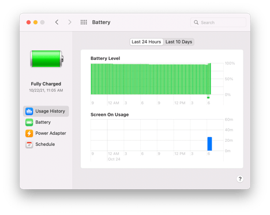
Task: Click the Fully Charged status text
Action: pyautogui.click(x=46, y=84)
